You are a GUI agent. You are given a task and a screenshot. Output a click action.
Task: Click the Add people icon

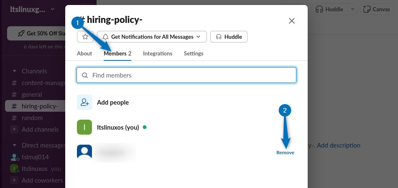coord(84,102)
